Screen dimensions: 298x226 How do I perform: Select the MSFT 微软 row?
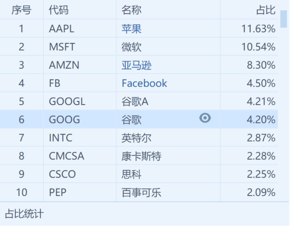pyautogui.click(x=139, y=47)
